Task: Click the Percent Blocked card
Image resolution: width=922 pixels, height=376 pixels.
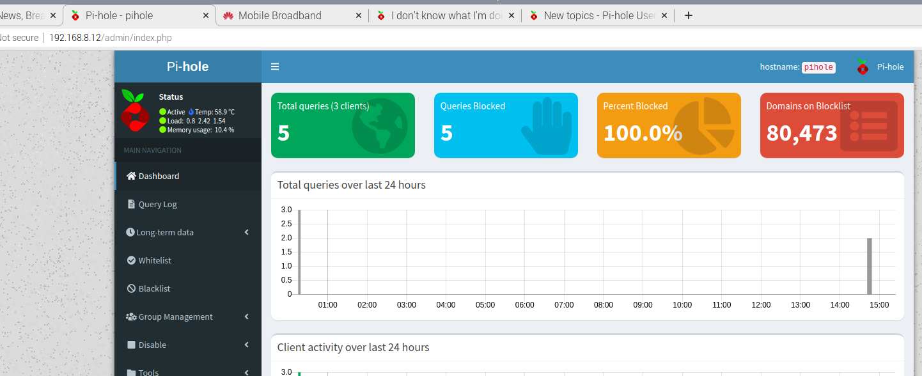Action: (669, 125)
